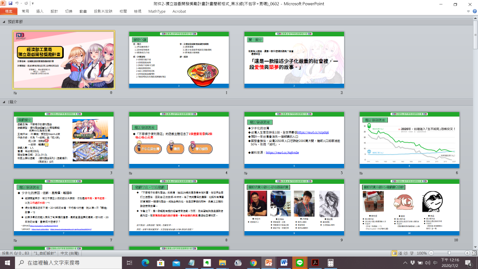This screenshot has height=269, width=478.
Task: Click the "1_自訂設計" theme name in status bar
Action: 45,253
